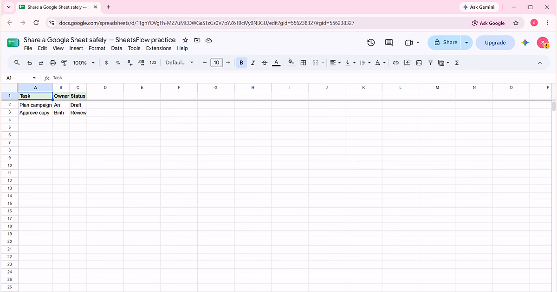Screen dimensions: 557x292
Task: Open the functions sigma menu
Action: click(457, 63)
